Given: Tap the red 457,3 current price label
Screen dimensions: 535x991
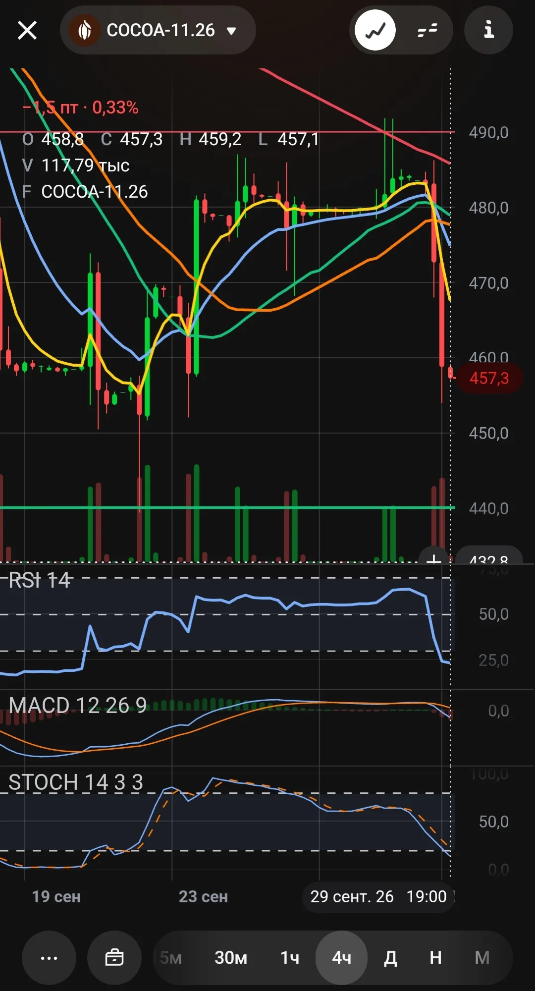Looking at the screenshot, I should (489, 378).
